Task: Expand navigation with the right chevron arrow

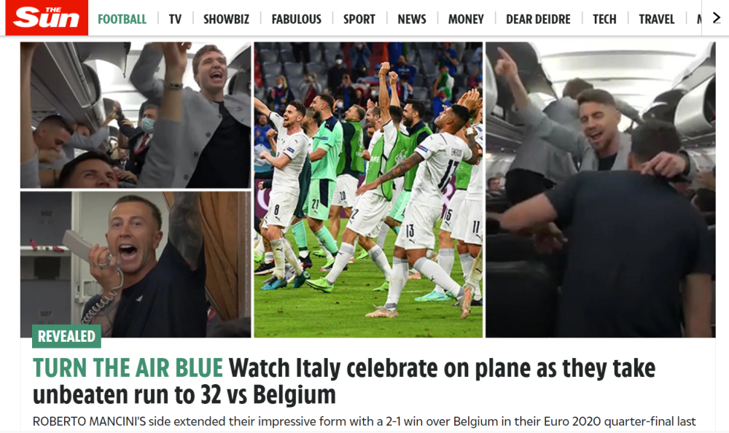Action: (717, 18)
